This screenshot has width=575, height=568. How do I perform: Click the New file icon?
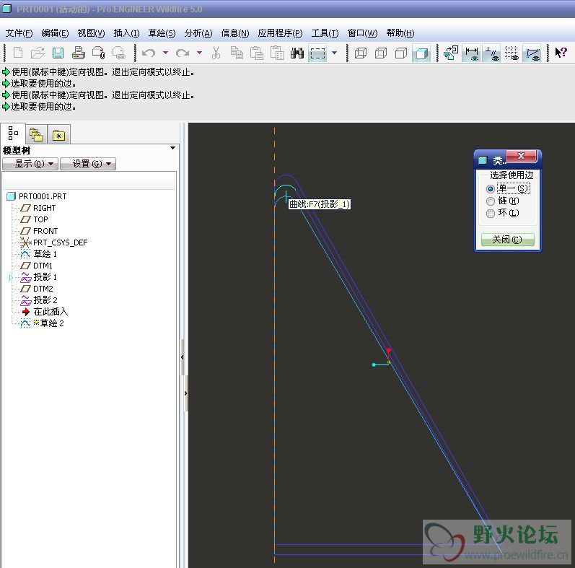point(17,53)
